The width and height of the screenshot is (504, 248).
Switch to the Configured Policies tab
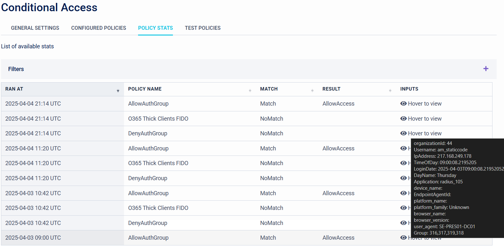click(x=98, y=28)
